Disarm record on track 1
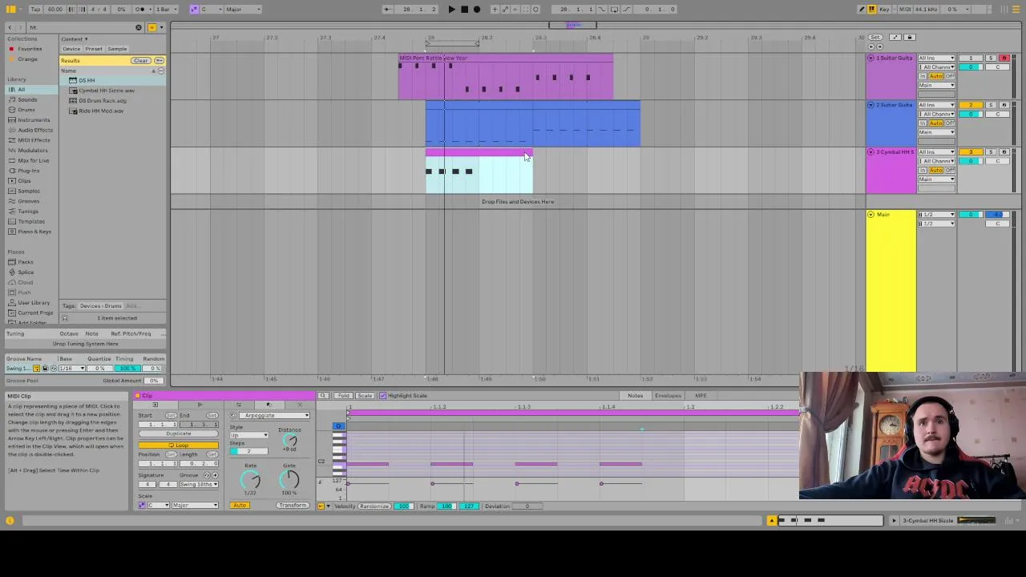 click(x=1004, y=59)
